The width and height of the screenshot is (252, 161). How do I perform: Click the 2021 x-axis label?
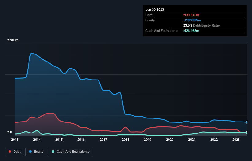coord(192,140)
